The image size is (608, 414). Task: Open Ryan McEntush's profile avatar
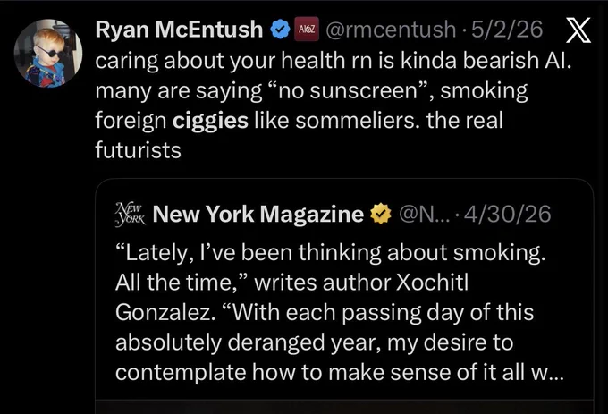click(48, 53)
